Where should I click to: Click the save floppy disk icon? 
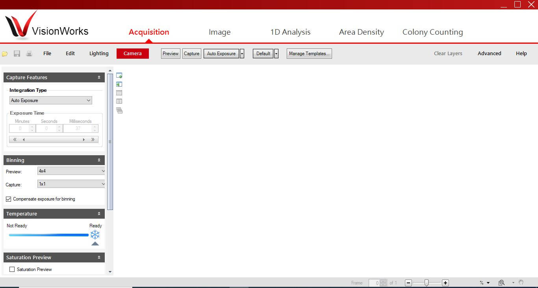(17, 54)
